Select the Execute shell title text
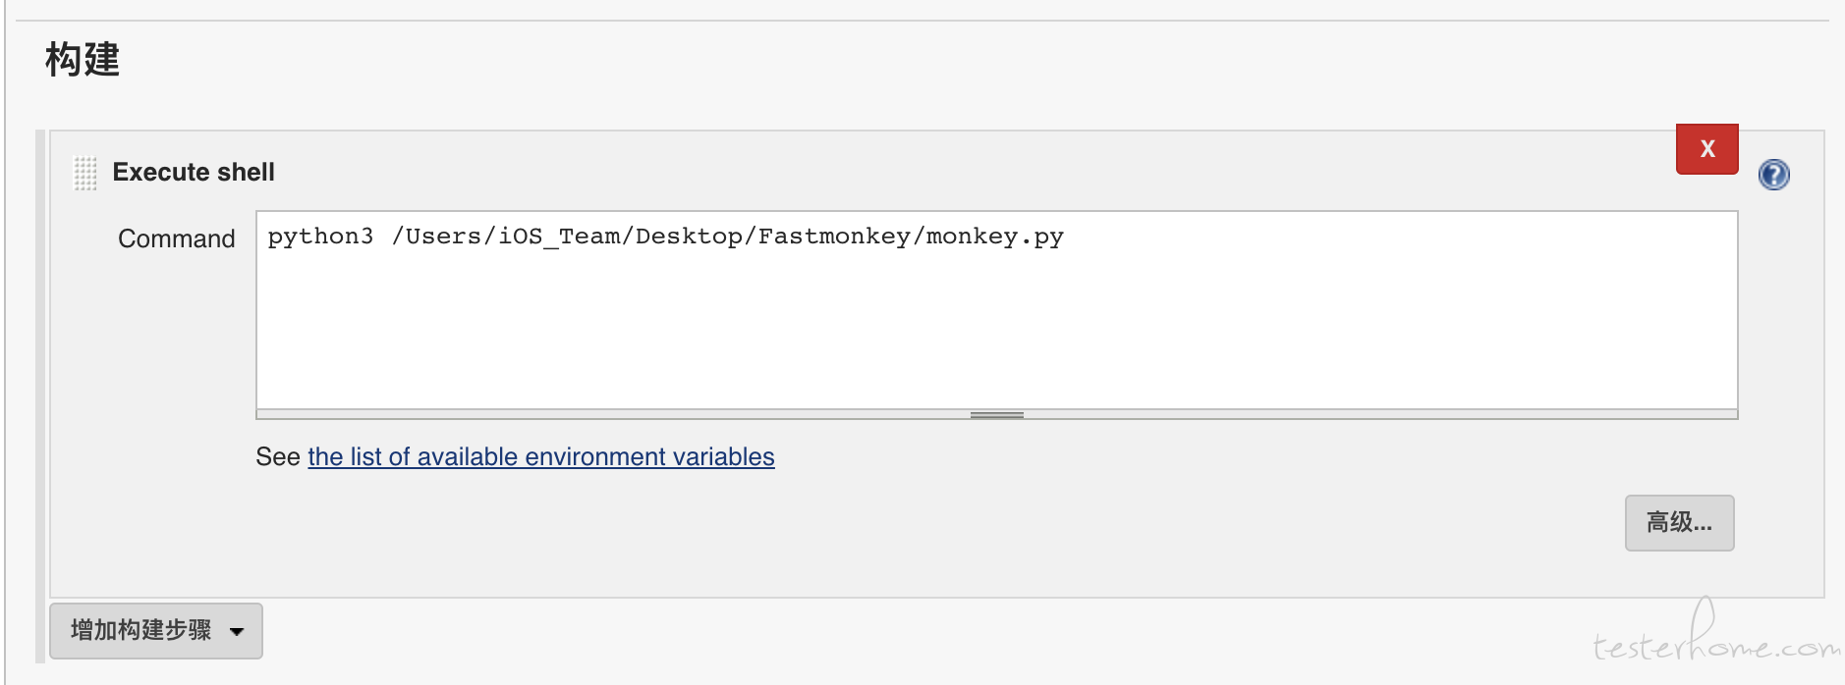This screenshot has height=685, width=1845. click(x=194, y=173)
